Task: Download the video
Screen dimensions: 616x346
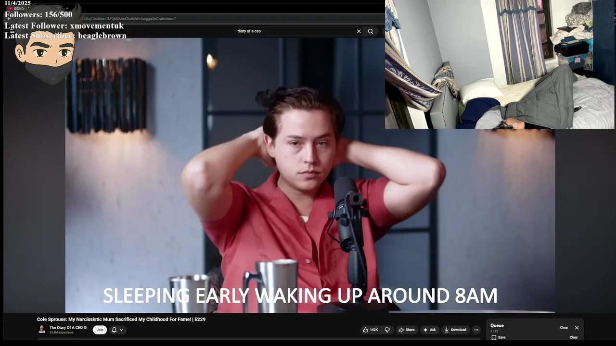Action: pyautogui.click(x=455, y=330)
